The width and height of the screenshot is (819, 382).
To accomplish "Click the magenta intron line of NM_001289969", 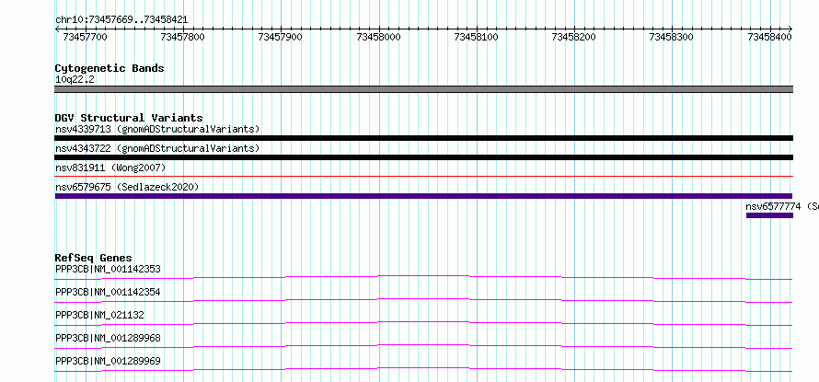I will pos(423,368).
